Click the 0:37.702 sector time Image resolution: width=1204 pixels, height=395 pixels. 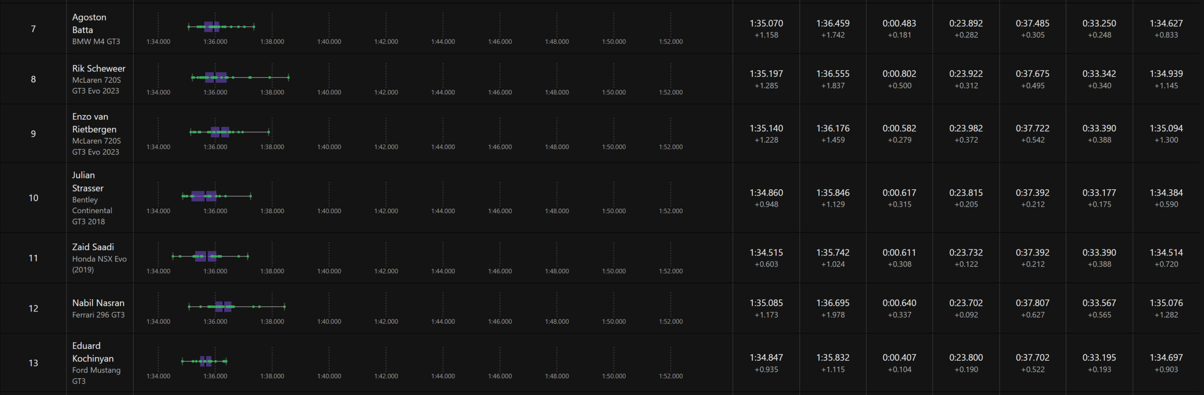tap(1032, 357)
